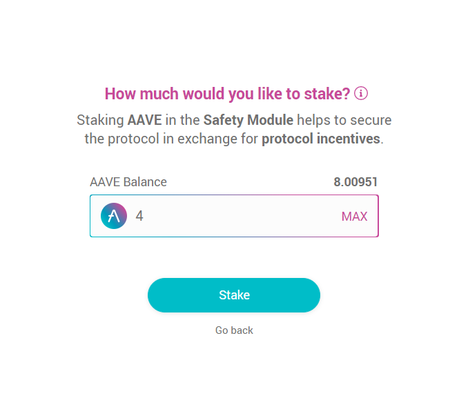Focus the stake amount input field

point(235,216)
